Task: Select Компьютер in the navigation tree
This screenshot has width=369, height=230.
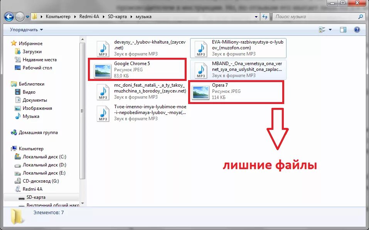Action: pos(31,149)
